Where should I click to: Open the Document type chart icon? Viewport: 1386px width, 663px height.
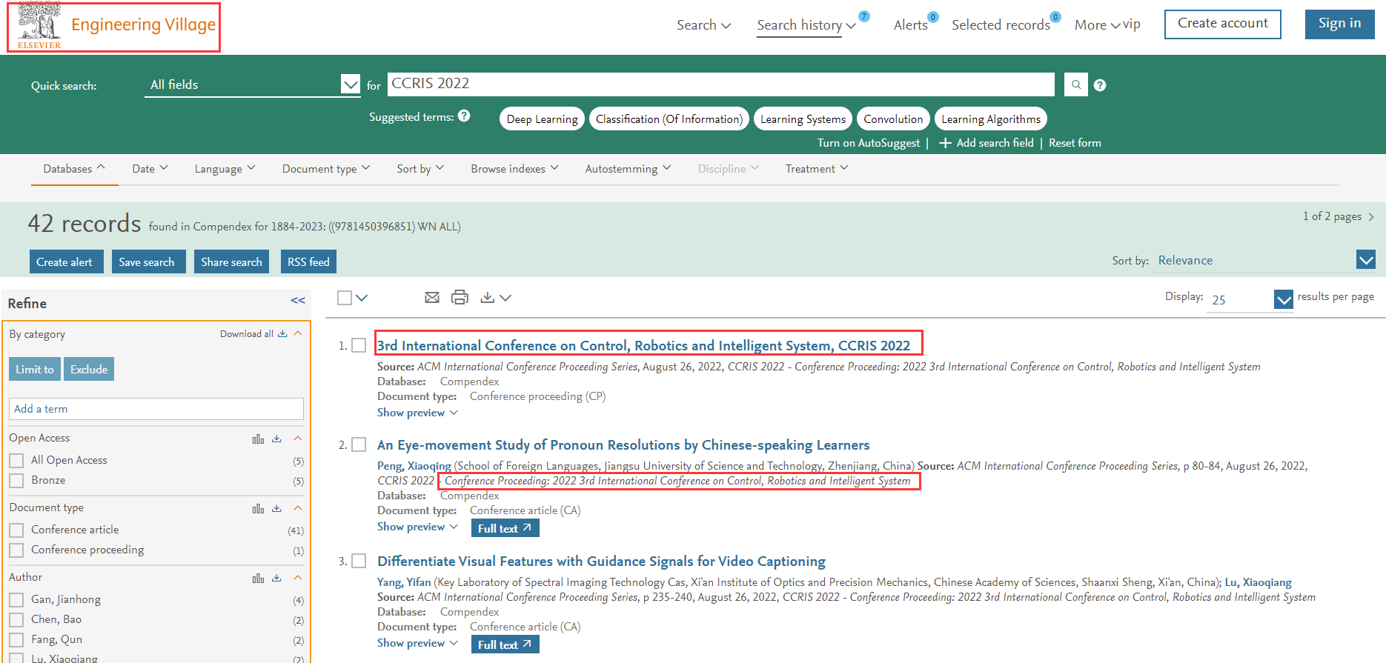(x=258, y=509)
